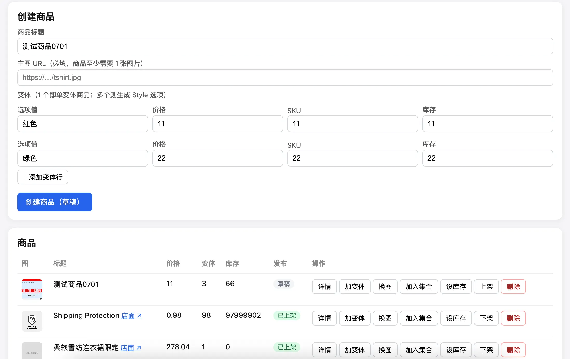
Task: Edit the 绿色 option value field
Action: [x=83, y=158]
